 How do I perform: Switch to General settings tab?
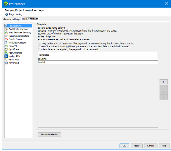11,19
